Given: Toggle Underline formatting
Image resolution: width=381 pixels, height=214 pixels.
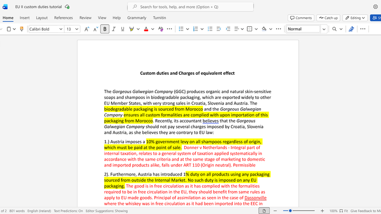Looking at the screenshot, I should [x=122, y=29].
